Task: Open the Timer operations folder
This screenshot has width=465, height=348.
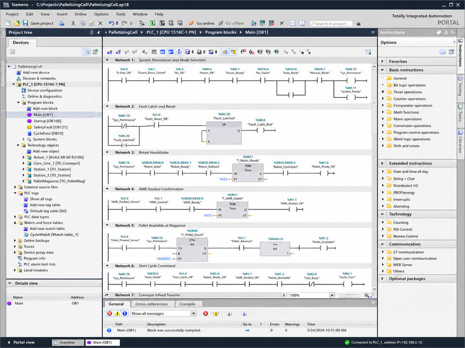Action: pyautogui.click(x=407, y=92)
